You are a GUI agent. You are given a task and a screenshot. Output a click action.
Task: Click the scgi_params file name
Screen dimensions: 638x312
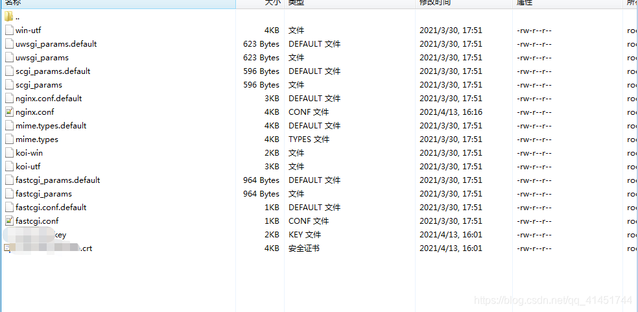coord(39,85)
